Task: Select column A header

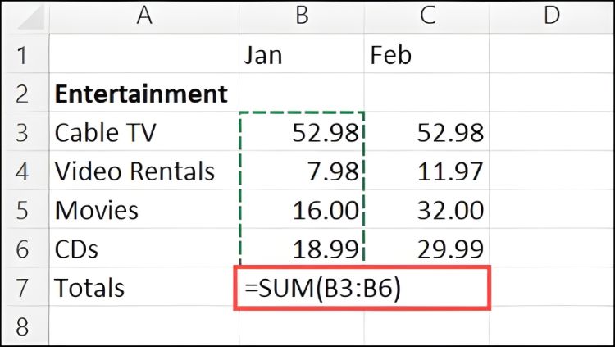Action: [144, 17]
